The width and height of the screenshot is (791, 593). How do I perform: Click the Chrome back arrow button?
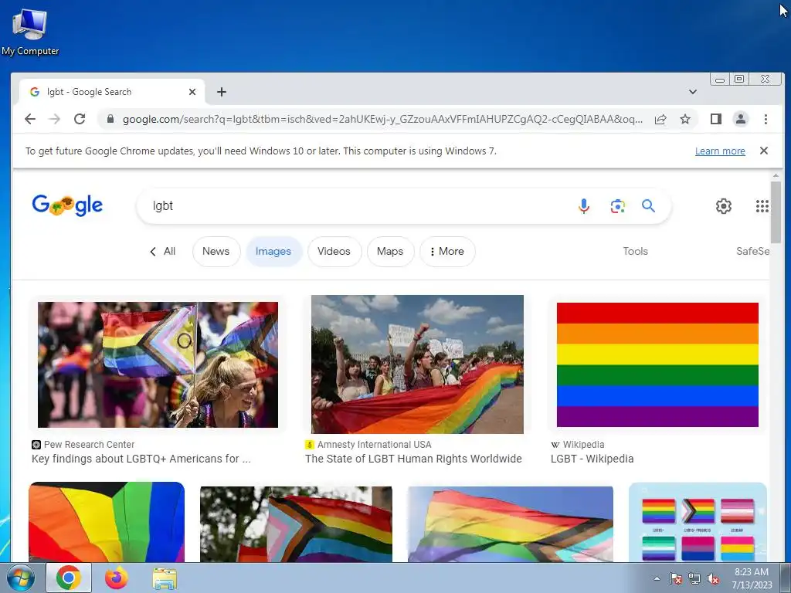point(30,119)
